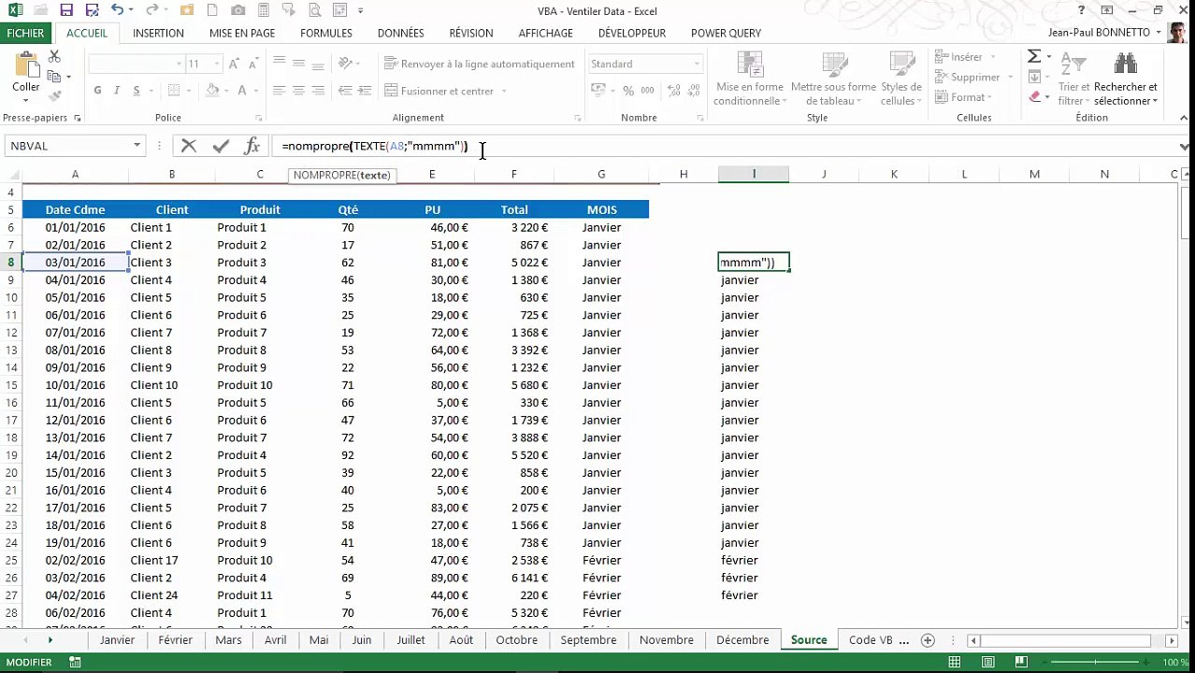Customize the quick access toolbar
This screenshot has width=1195, height=673.
pos(360,10)
